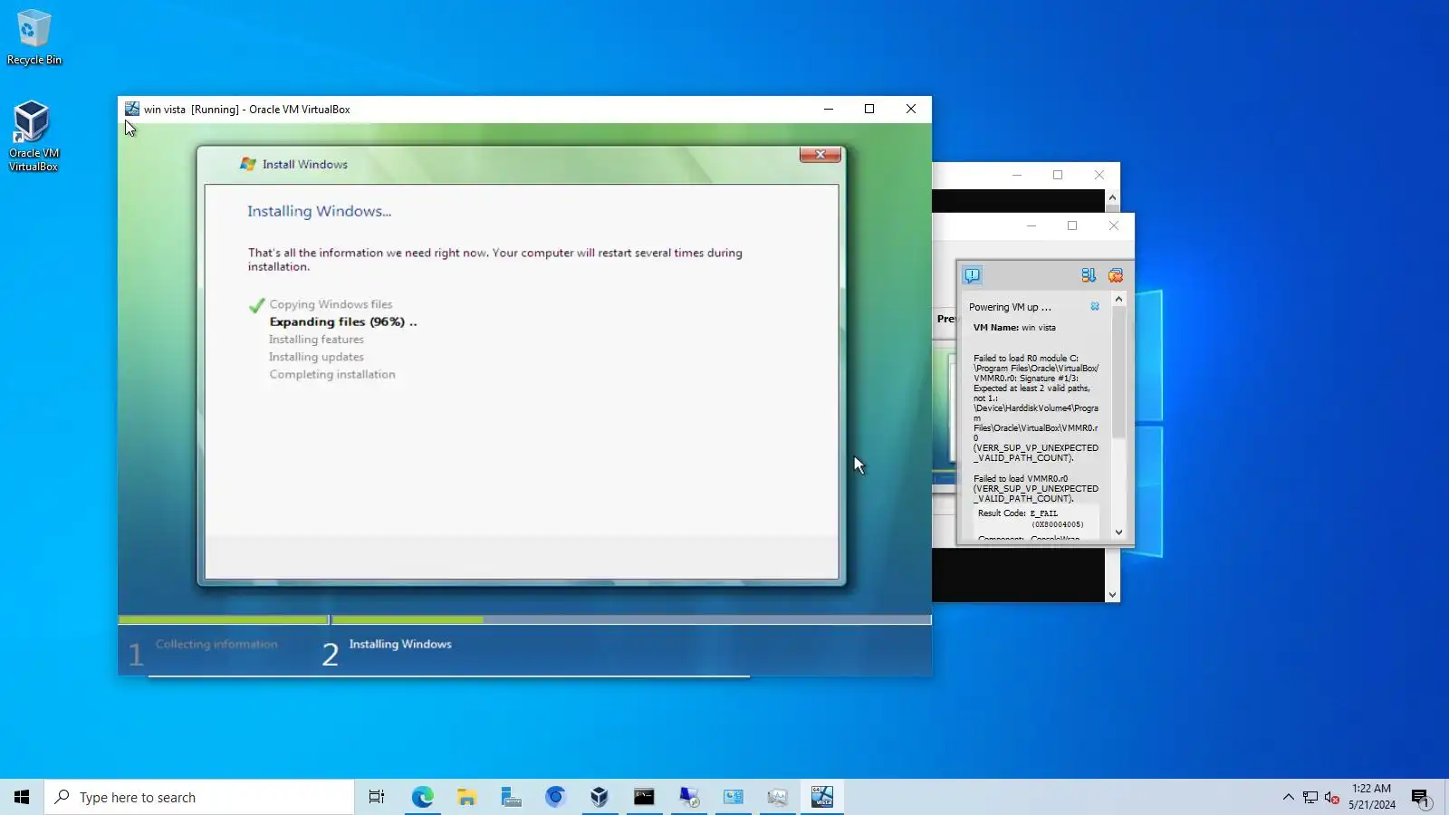Click the 'Installing features' step text
This screenshot has width=1449, height=815.
pyautogui.click(x=316, y=340)
